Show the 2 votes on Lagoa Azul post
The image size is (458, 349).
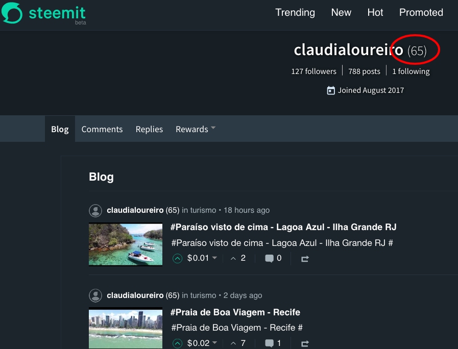238,258
